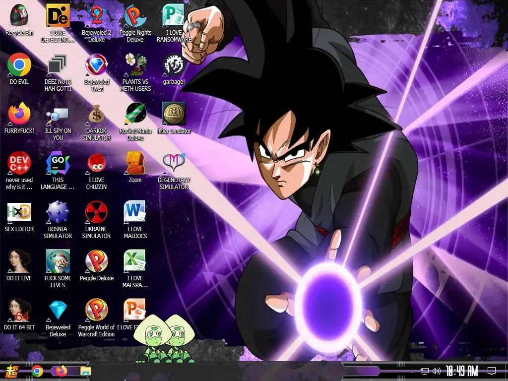Launch the 'DO IT 64 BIT' shortcut

(19, 315)
